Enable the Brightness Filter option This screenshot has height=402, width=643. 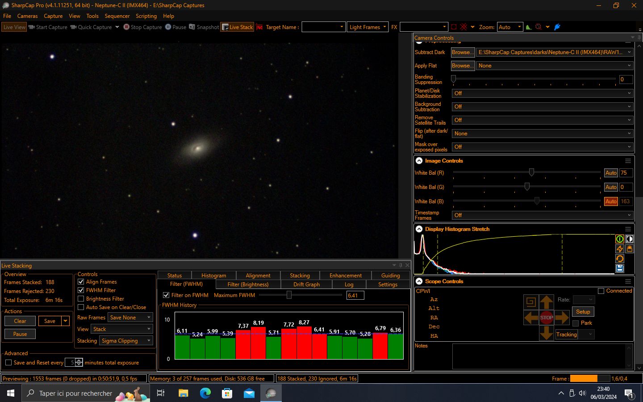pyautogui.click(x=81, y=298)
